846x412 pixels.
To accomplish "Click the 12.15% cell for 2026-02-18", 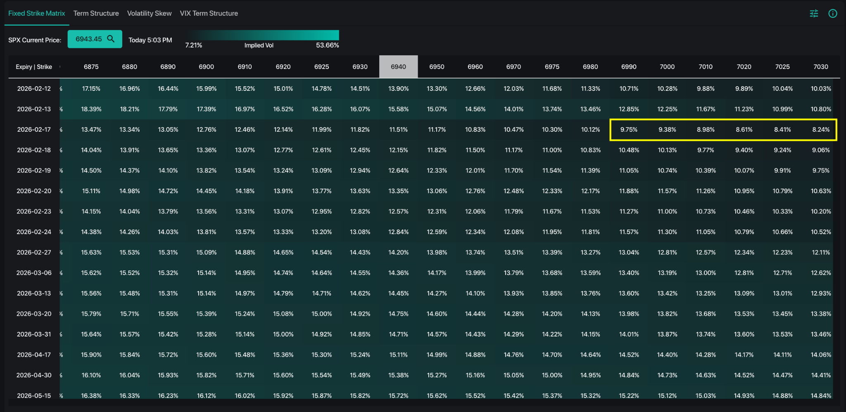I will pyautogui.click(x=398, y=150).
